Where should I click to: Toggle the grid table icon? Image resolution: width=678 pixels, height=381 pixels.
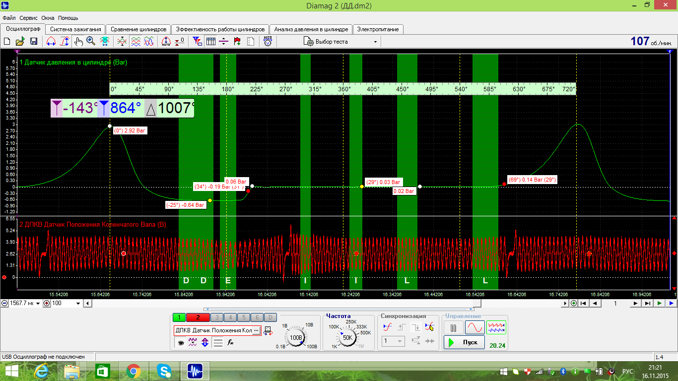[x=210, y=42]
